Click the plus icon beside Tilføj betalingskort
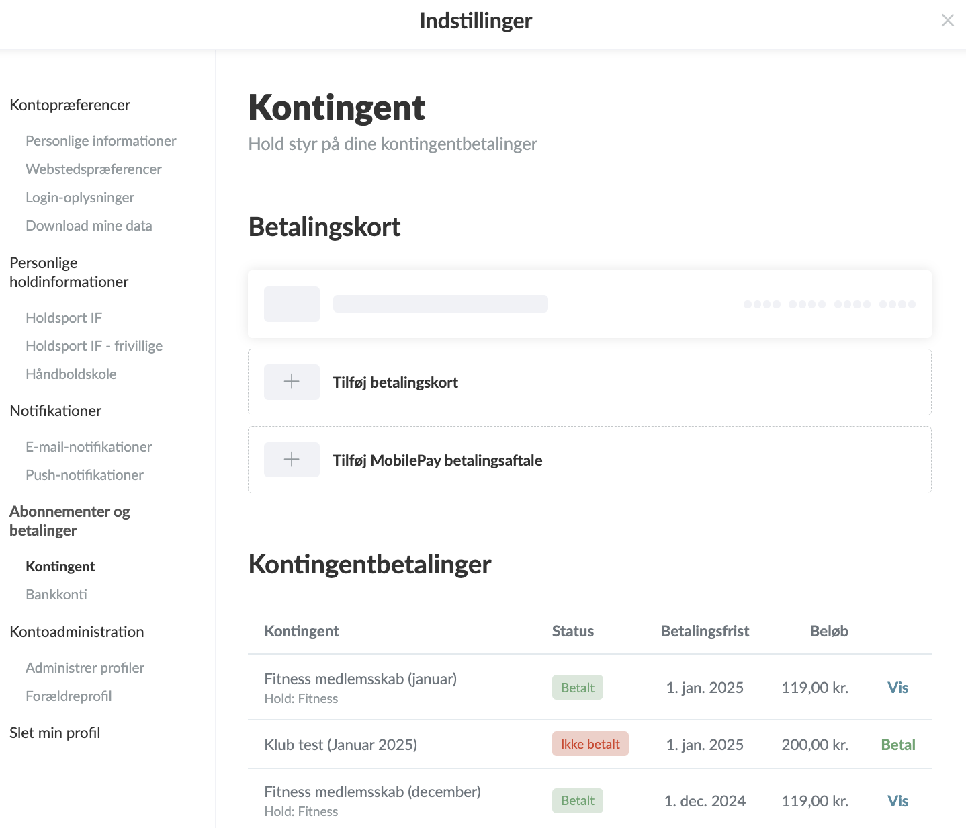The image size is (966, 828). click(x=292, y=382)
